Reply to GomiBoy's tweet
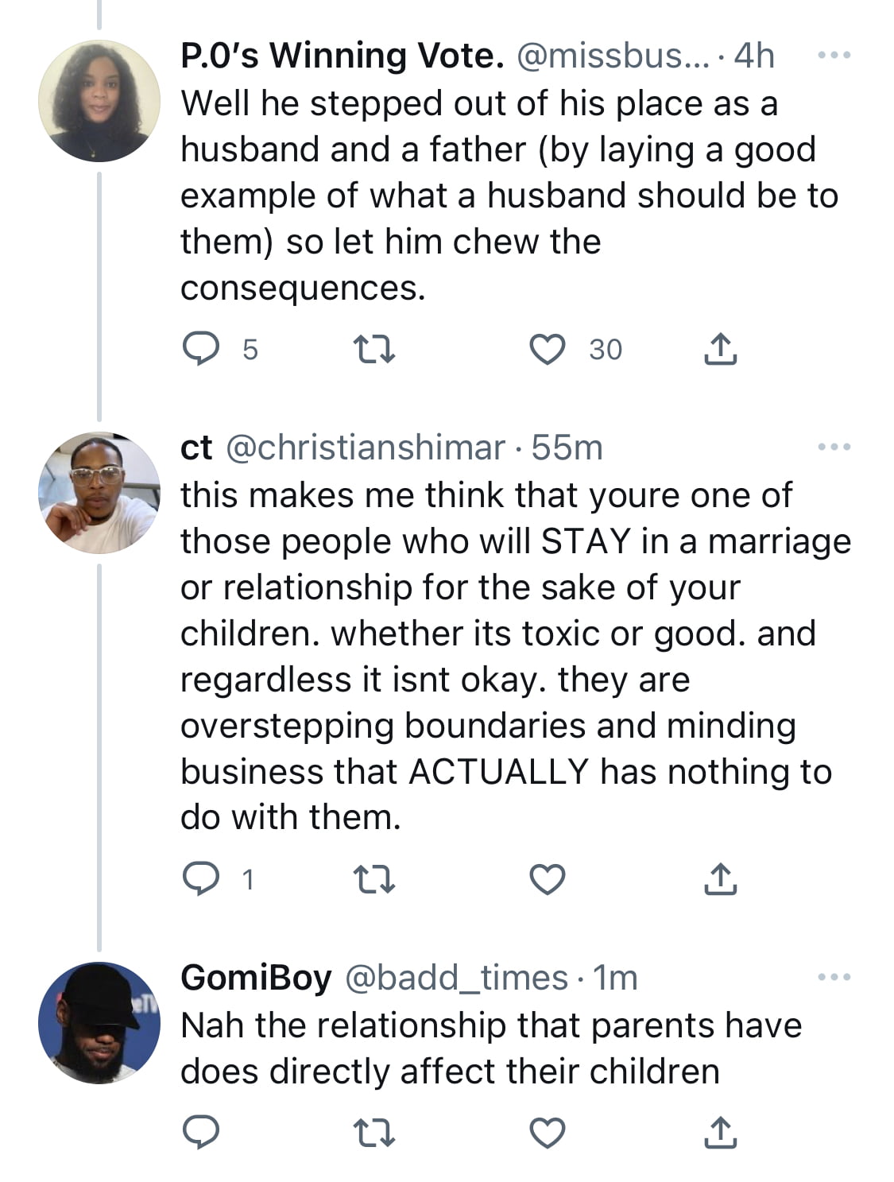Viewport: 894px width, 1182px height. coord(201,1132)
